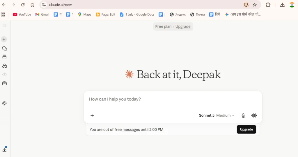Click the black Upgrade button
298x157 pixels.
246,129
